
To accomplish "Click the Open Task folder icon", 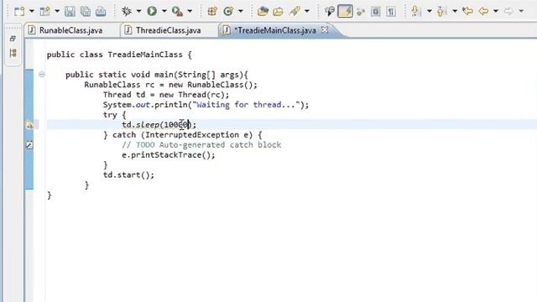I will (x=278, y=11).
